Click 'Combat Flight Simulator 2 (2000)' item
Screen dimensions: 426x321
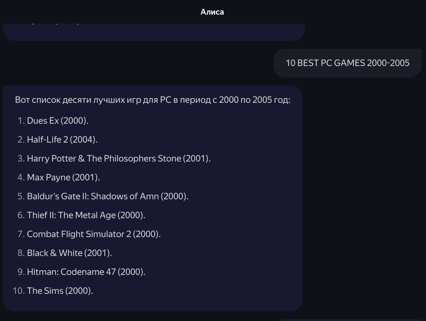(x=93, y=234)
